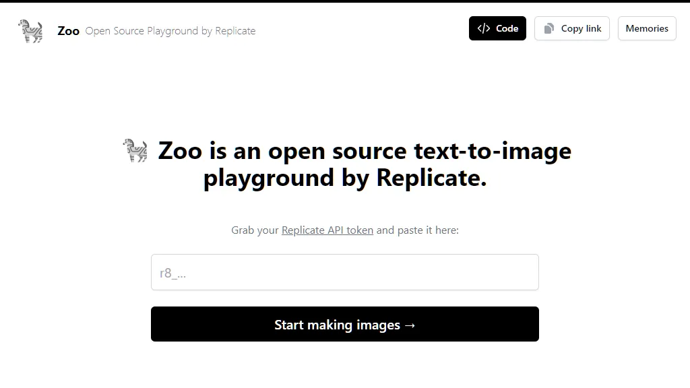Select the r8_ placeholder text box

point(344,271)
